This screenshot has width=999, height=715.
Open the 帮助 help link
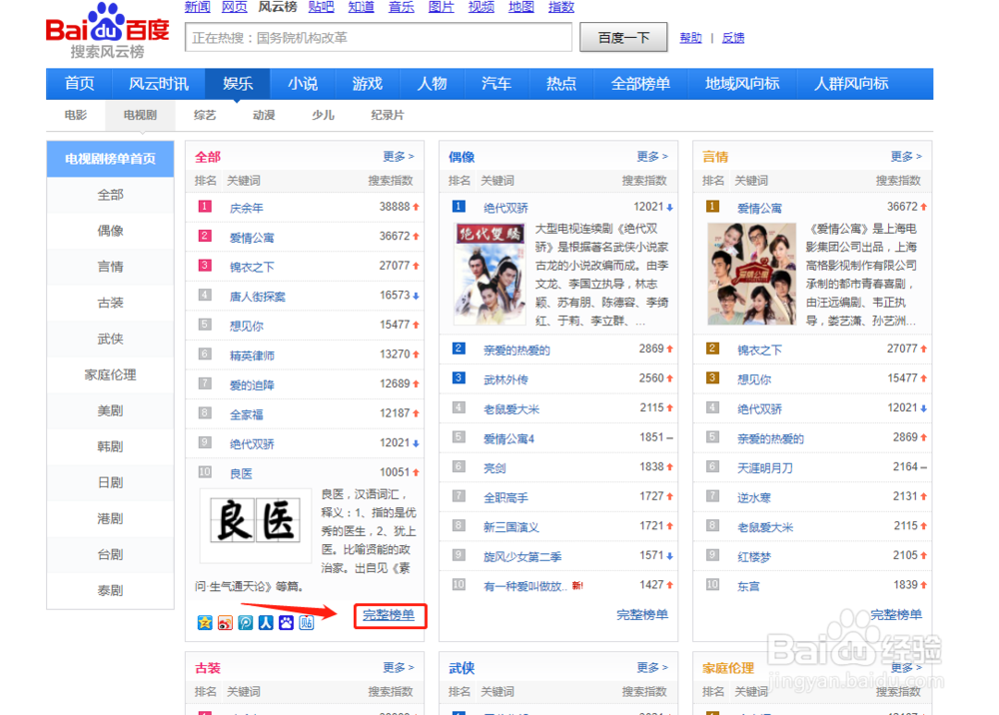690,38
